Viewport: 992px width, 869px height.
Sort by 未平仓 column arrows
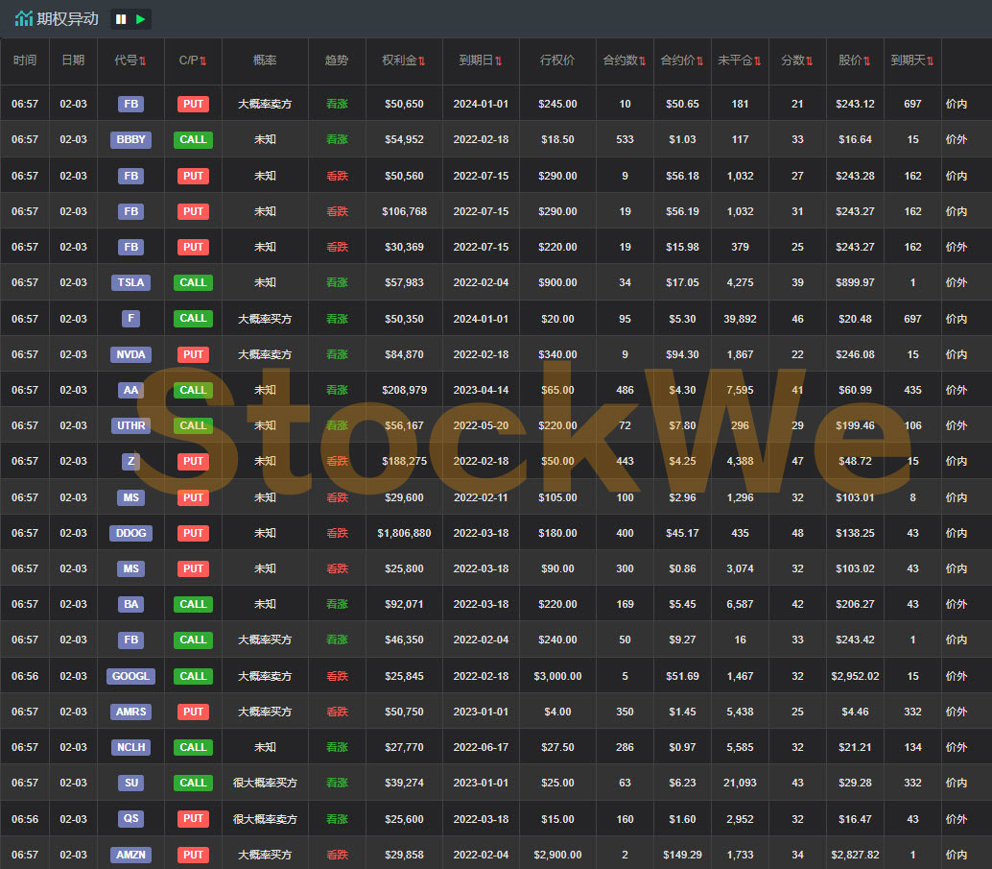pyautogui.click(x=757, y=60)
